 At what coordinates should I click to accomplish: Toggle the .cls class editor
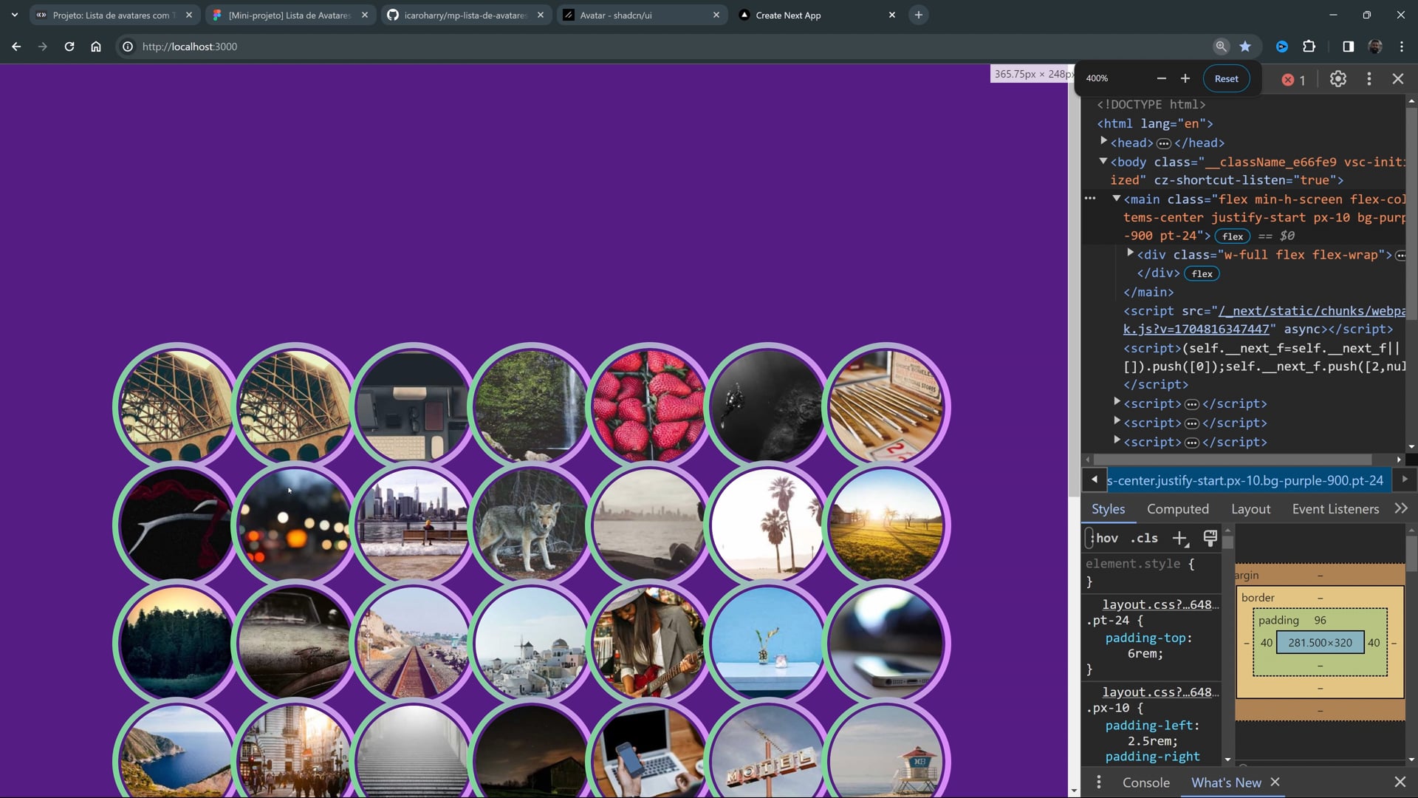click(1144, 539)
